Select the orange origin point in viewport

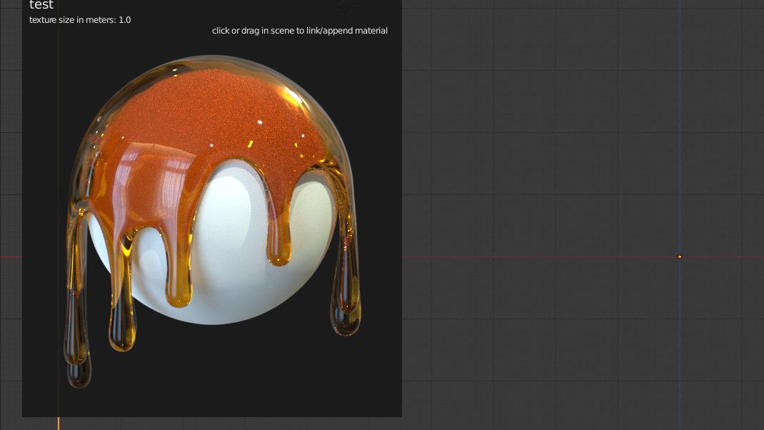[680, 257]
